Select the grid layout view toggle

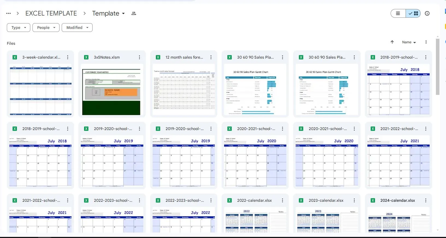coord(413,13)
